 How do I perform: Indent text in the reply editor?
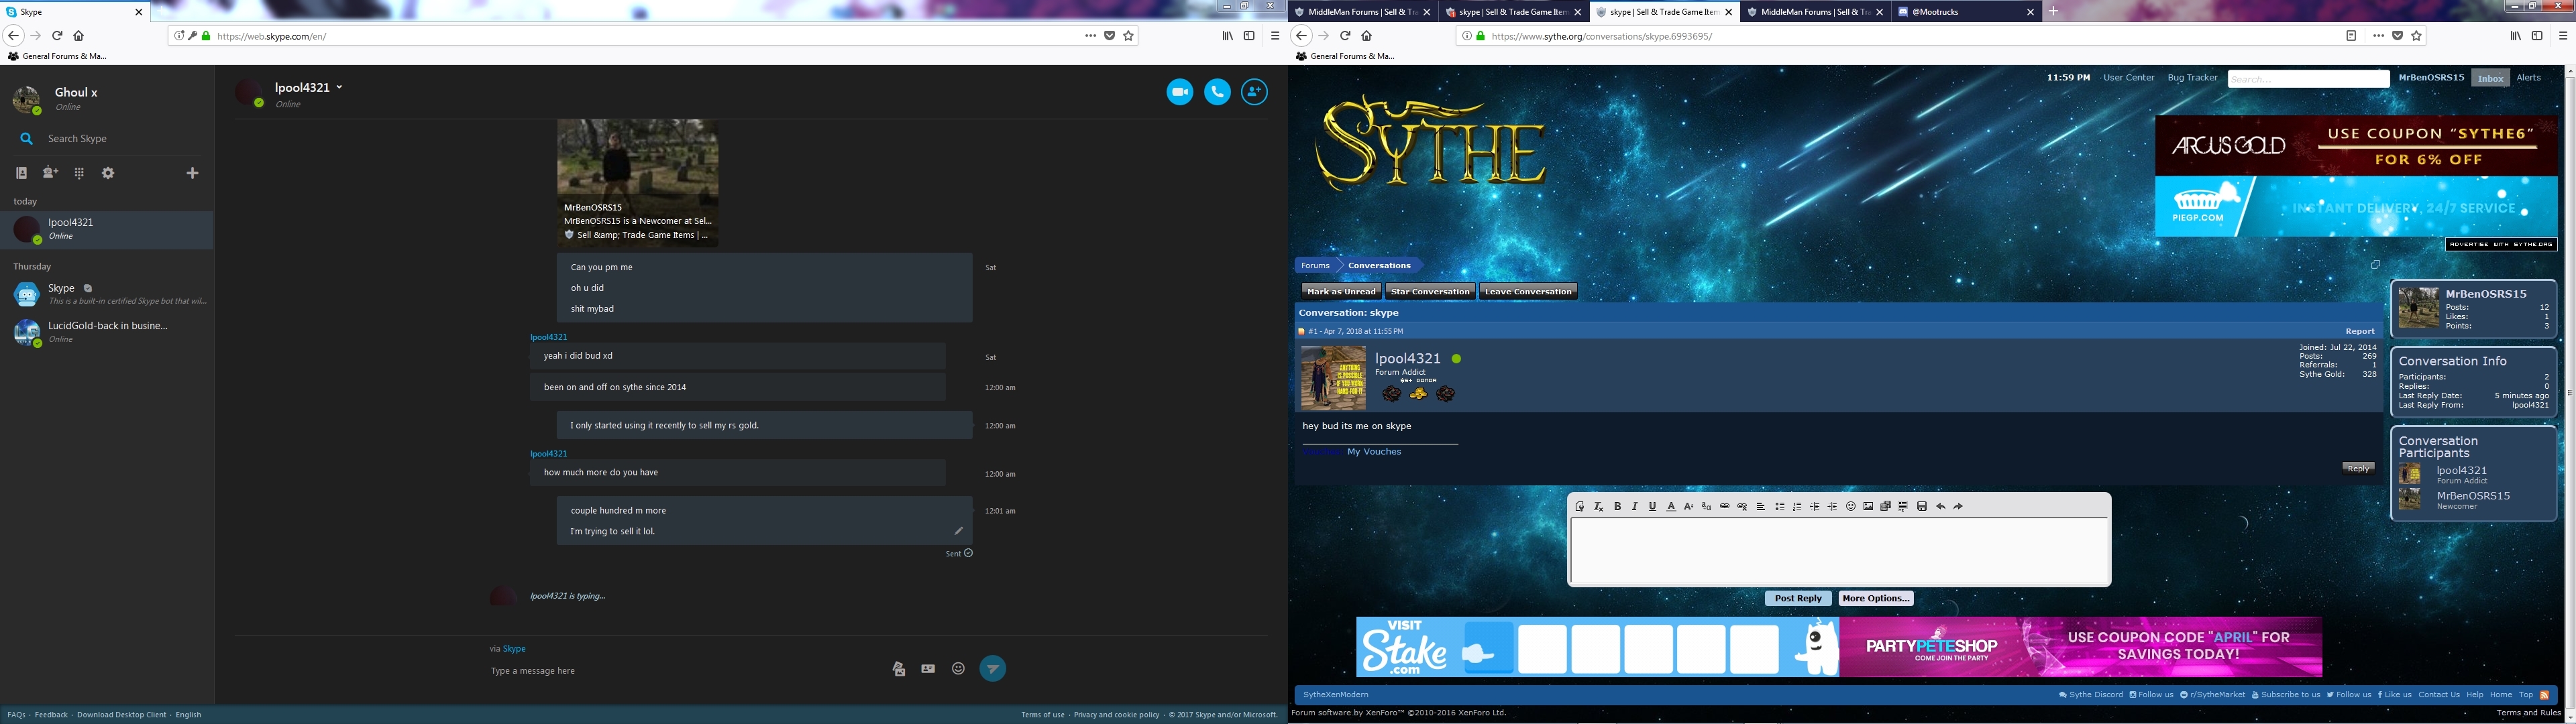click(x=1833, y=507)
